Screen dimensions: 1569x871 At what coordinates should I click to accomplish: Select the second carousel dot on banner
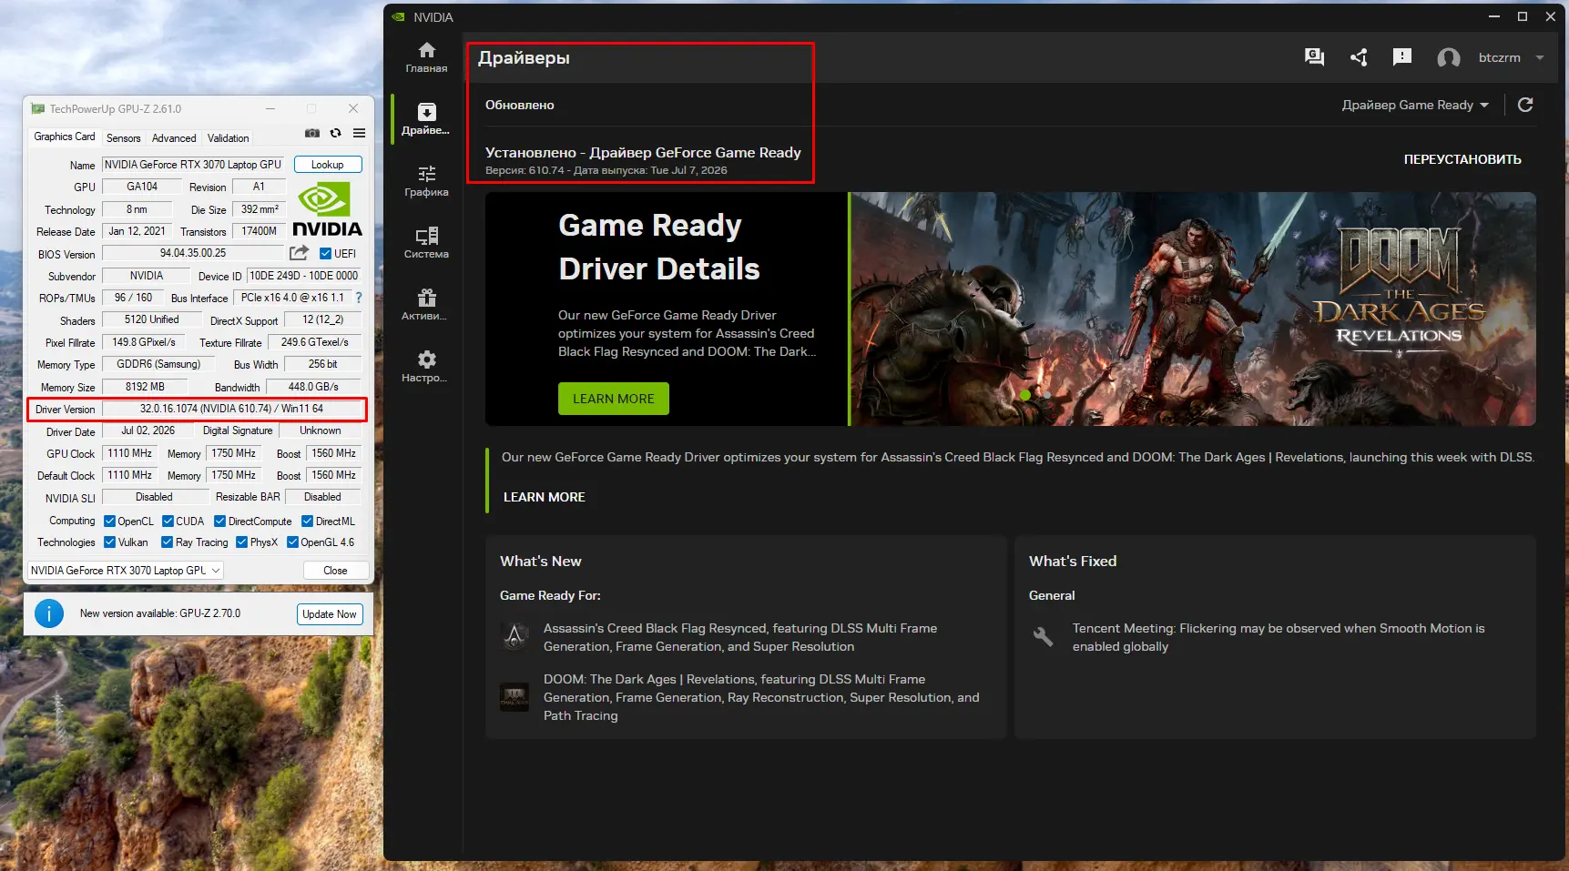point(1047,395)
